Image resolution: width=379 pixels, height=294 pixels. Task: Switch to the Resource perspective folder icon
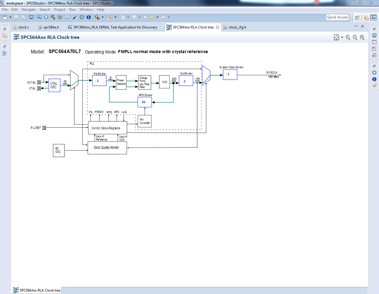coord(366,17)
